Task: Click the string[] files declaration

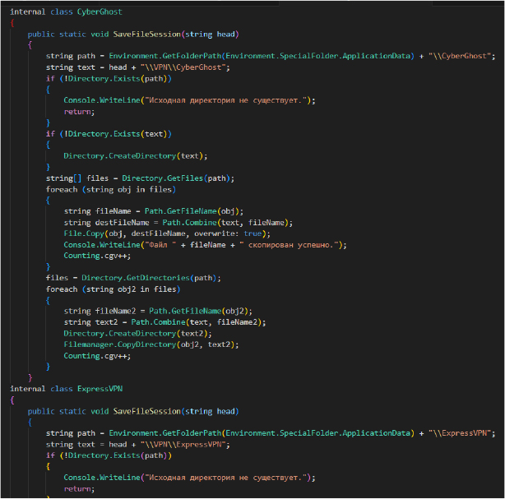Action: click(x=77, y=178)
